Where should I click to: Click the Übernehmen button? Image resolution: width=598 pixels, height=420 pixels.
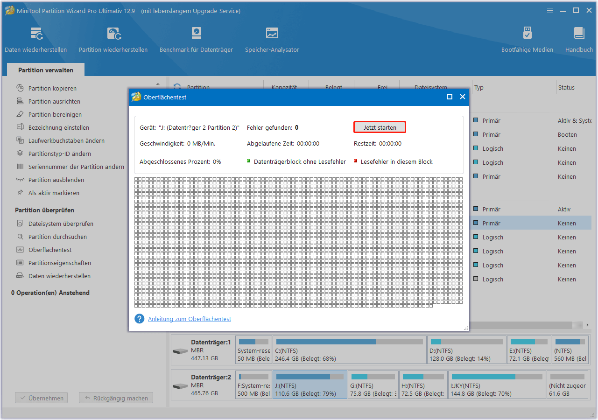pos(42,398)
